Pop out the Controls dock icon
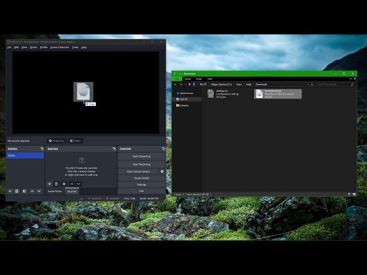Screen dimensions: 367x275 click(163, 149)
